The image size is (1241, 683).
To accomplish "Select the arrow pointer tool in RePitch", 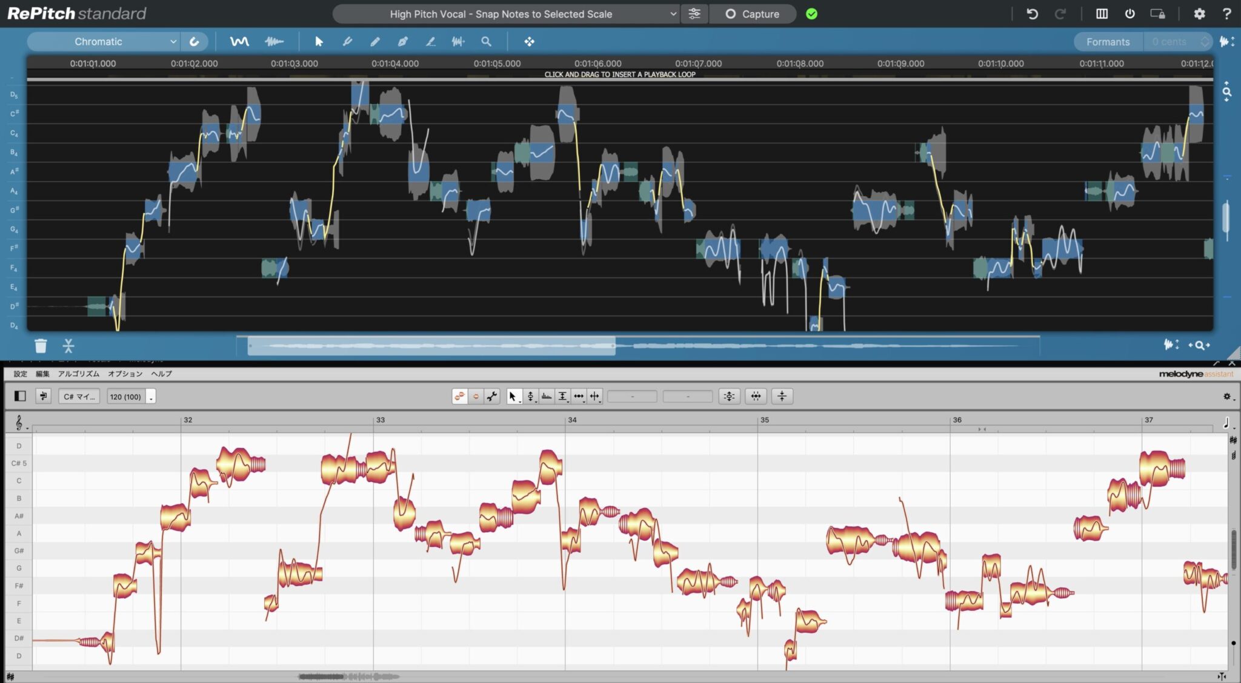I will click(319, 41).
